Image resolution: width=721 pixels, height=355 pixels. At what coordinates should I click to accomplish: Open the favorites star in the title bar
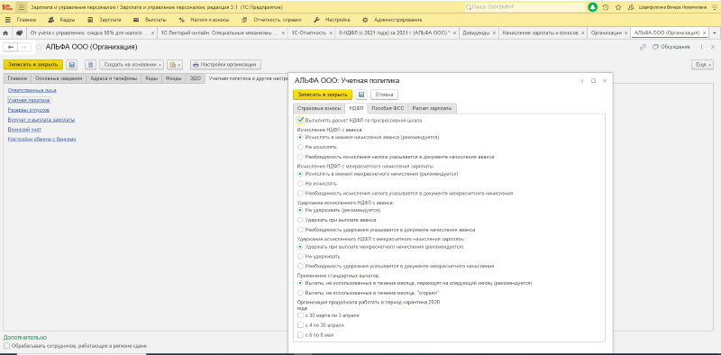(618, 7)
